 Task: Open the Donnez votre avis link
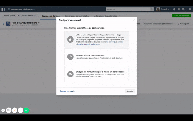click(67, 91)
